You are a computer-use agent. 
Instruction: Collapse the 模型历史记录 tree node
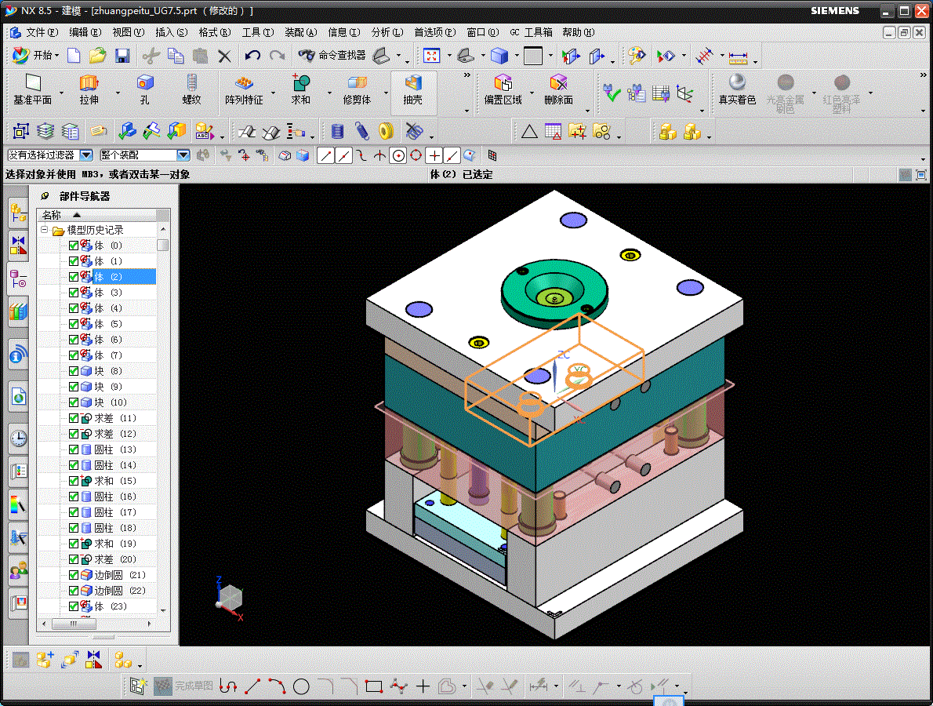[44, 229]
